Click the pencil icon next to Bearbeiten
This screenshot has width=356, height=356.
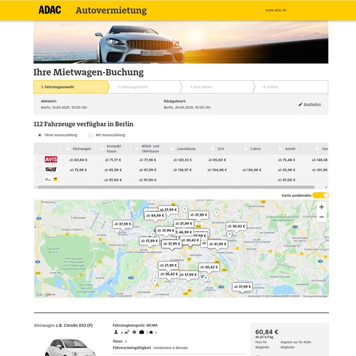300,104
